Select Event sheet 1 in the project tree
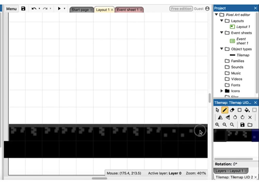Image resolution: width=259 pixels, height=184 pixels. [x=242, y=41]
